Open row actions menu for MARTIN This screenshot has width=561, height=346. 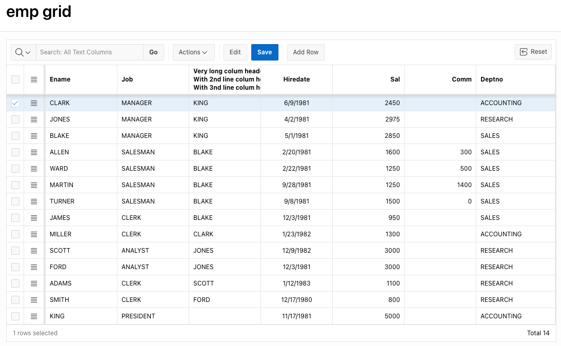[x=34, y=185]
